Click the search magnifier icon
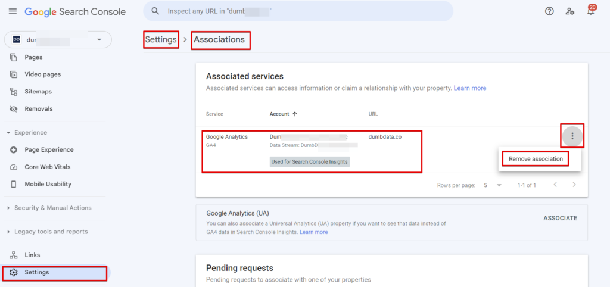Viewport: 610px width, 287px height. 155,11
